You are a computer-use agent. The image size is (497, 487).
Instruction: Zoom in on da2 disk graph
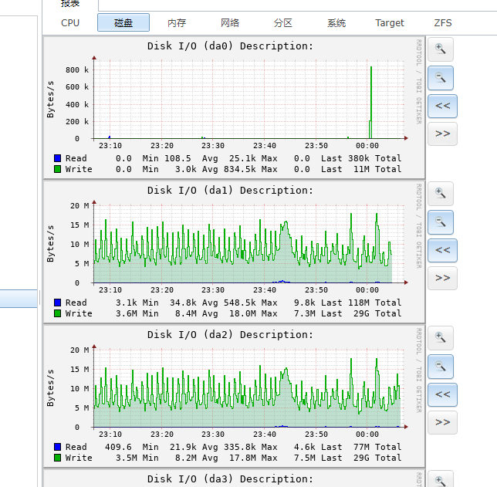(x=441, y=338)
